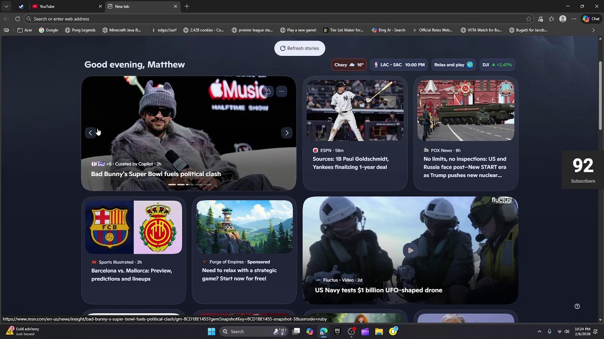
Task: Open the Official Rolex Web bookmark
Action: (x=432, y=30)
